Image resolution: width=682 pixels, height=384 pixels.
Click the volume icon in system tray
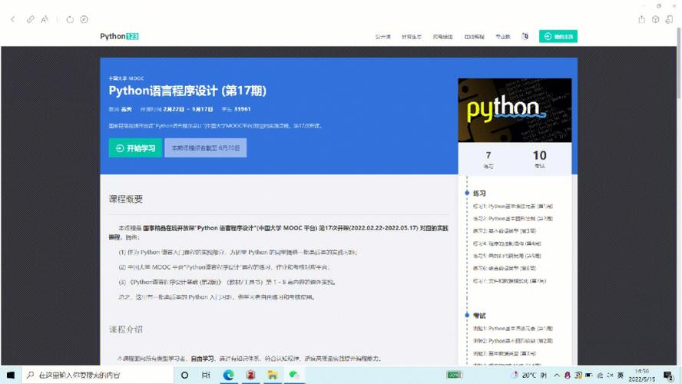pyautogui.click(x=610, y=375)
